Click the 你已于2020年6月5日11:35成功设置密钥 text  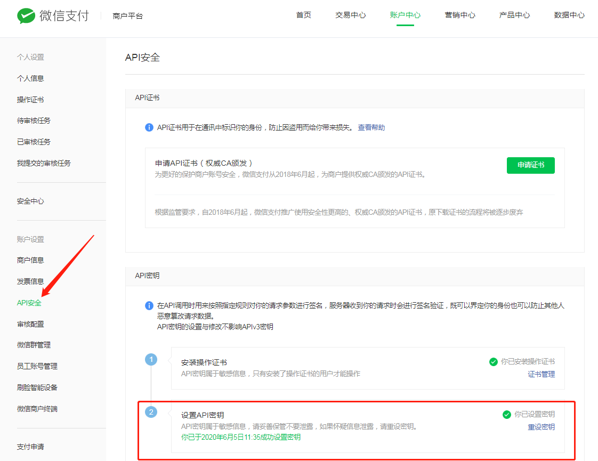tap(241, 437)
